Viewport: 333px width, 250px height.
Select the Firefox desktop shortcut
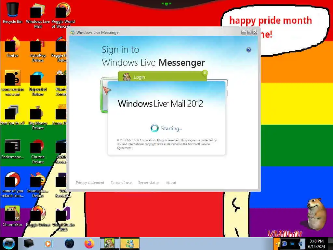click(x=13, y=47)
